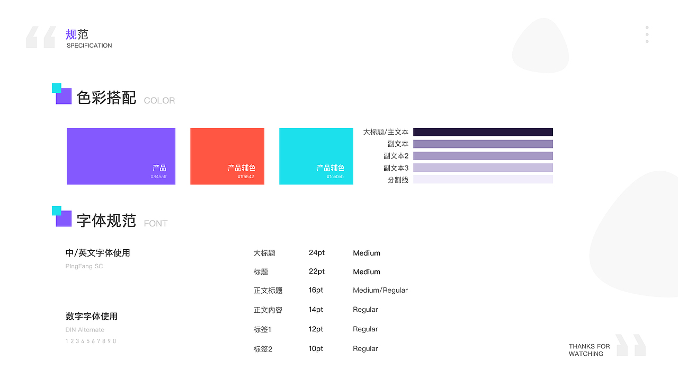Click the 标签1 row label
678x377 pixels.
(262, 330)
